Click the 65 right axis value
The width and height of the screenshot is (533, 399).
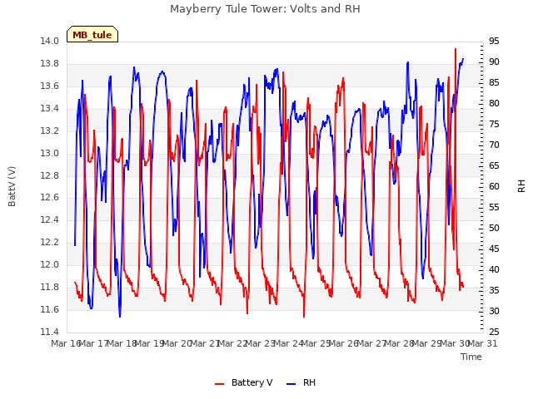pyautogui.click(x=494, y=165)
